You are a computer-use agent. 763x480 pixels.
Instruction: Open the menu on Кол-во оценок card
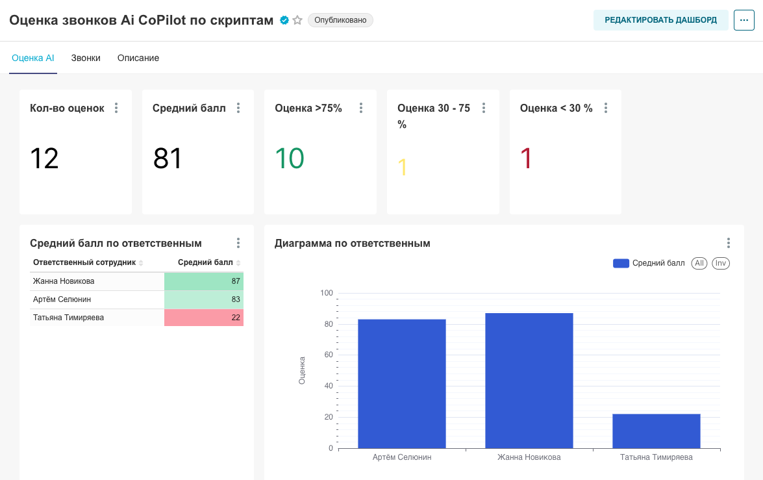pos(116,108)
